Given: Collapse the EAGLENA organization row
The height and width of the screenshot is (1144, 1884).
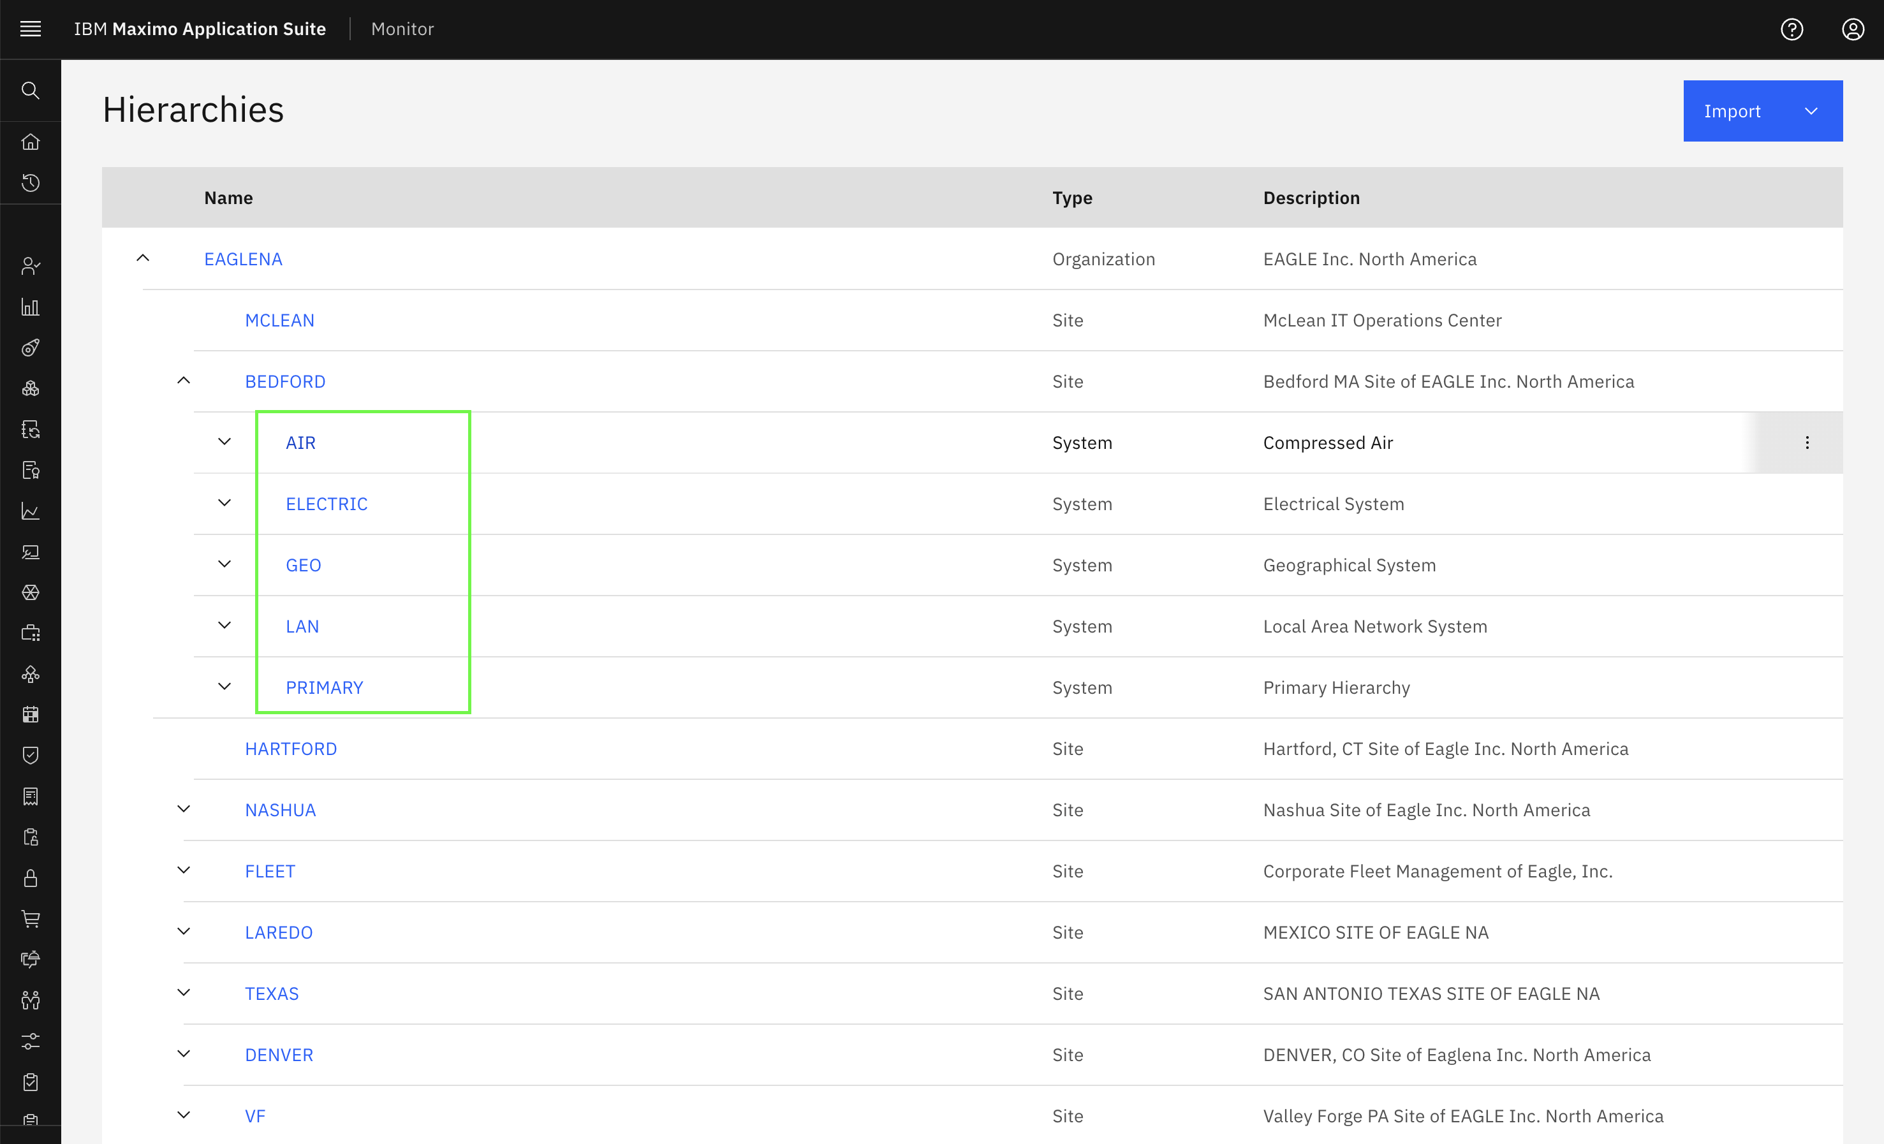Looking at the screenshot, I should click(x=143, y=258).
